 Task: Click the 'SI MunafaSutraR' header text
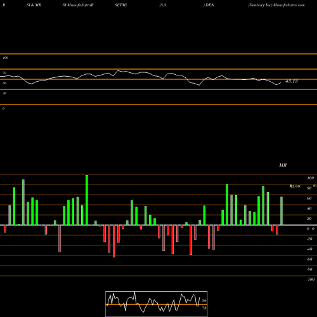coord(78,5)
